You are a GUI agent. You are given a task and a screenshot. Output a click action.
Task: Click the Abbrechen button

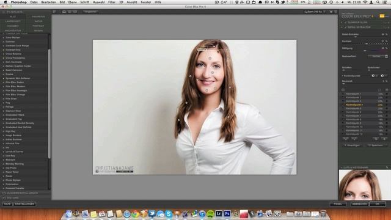pos(359,204)
